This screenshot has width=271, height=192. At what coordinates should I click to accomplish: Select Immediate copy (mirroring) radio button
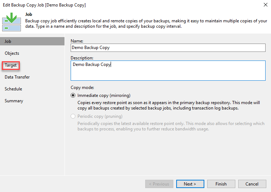pyautogui.click(x=73, y=95)
